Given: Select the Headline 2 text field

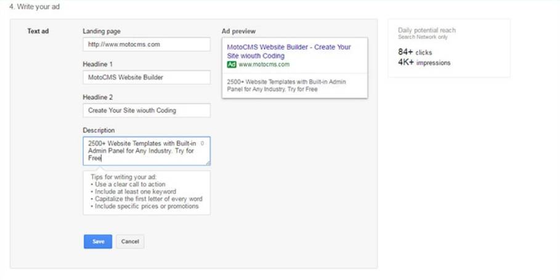Looking at the screenshot, I should (147, 110).
